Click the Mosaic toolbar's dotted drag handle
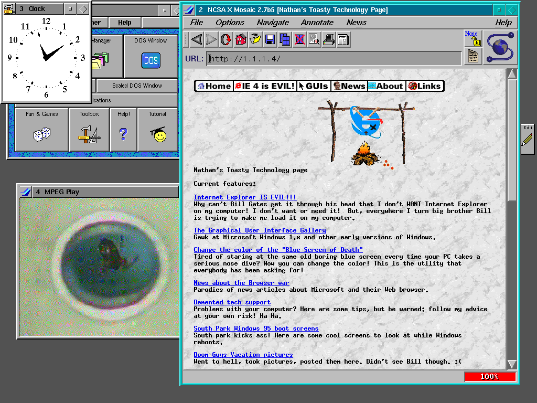This screenshot has height=403, width=537. point(186,40)
